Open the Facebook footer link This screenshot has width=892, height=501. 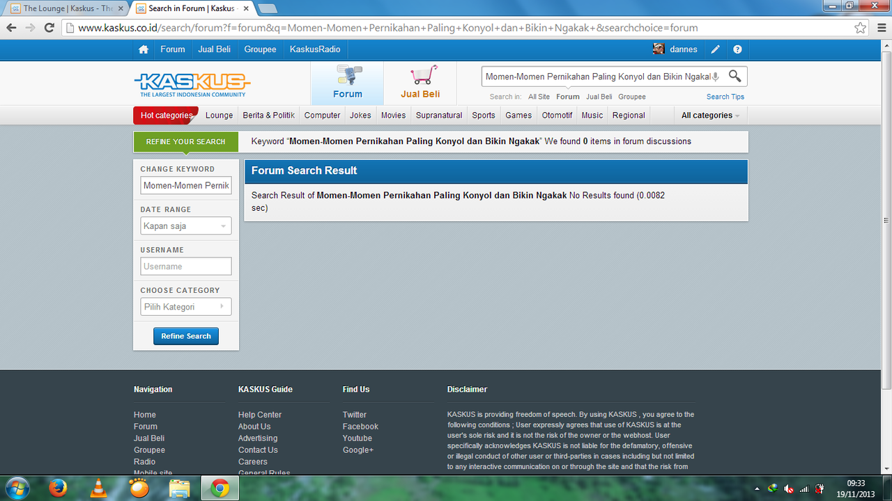click(360, 427)
